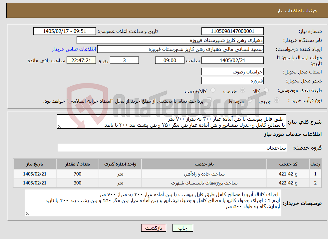The width and height of the screenshot is (328, 239).
Task: Choose the جزیی purchase type radio
Action: click(x=276, y=100)
